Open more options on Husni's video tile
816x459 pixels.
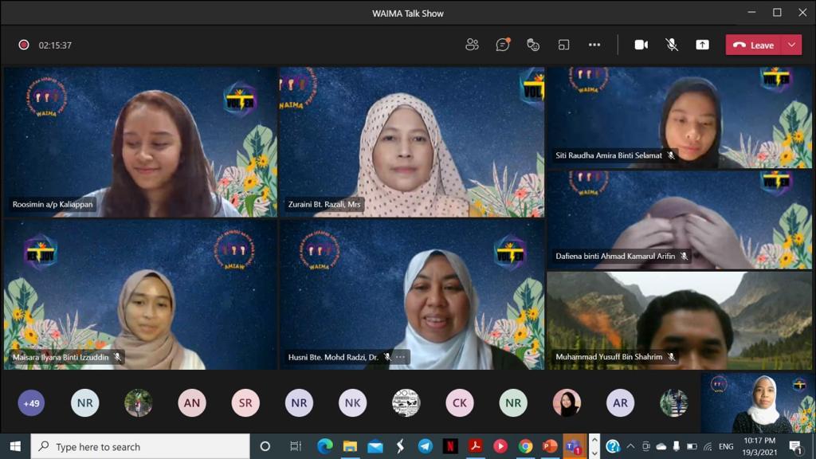(401, 357)
